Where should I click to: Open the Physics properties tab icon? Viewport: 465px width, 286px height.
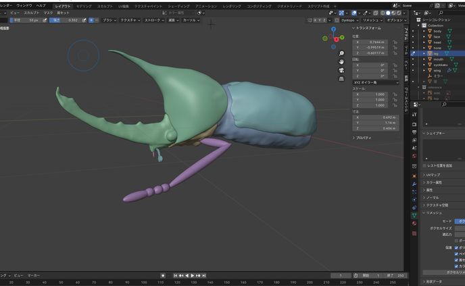[414, 200]
